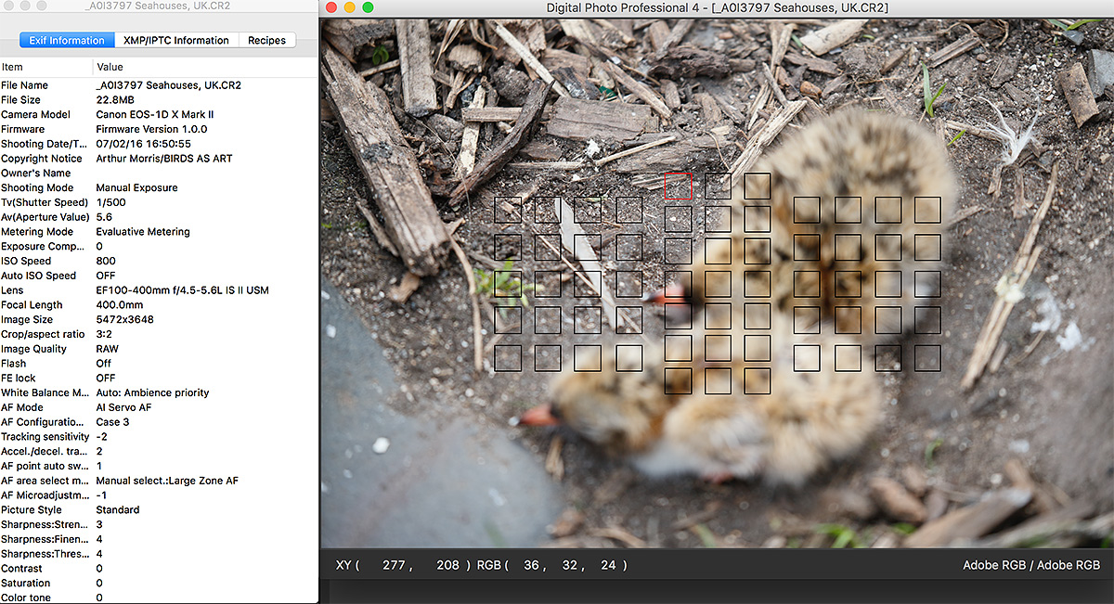The image size is (1114, 604).
Task: Close the Digital Photo Professional window
Action: click(331, 7)
